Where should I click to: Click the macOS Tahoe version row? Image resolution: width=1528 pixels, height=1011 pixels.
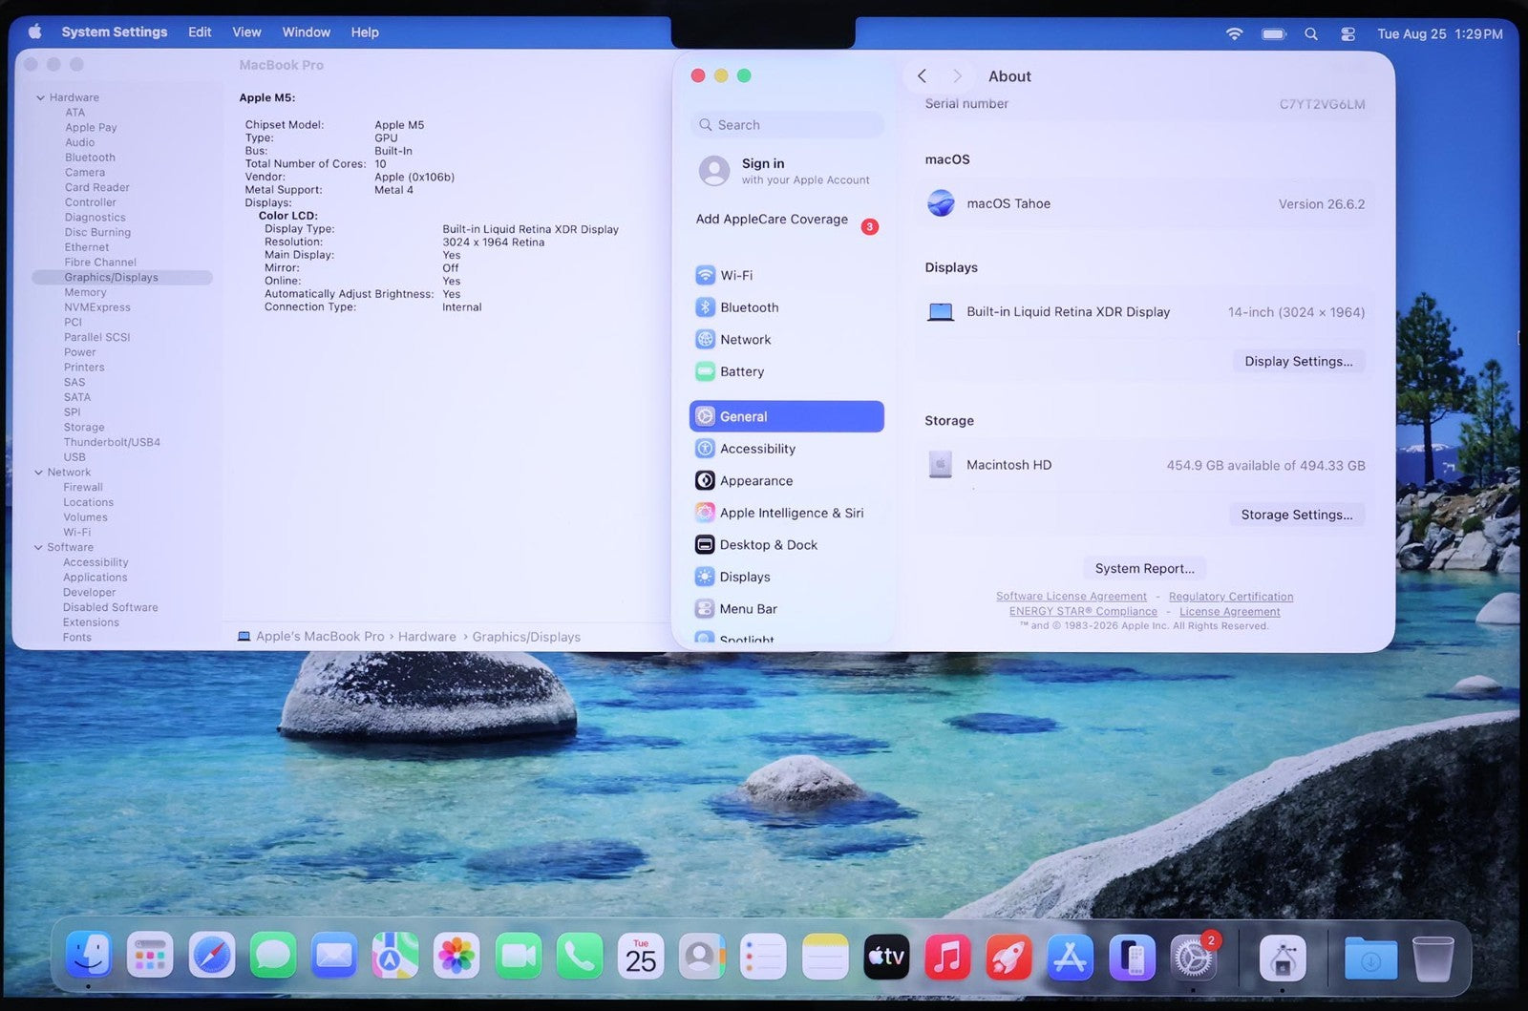[1145, 203]
